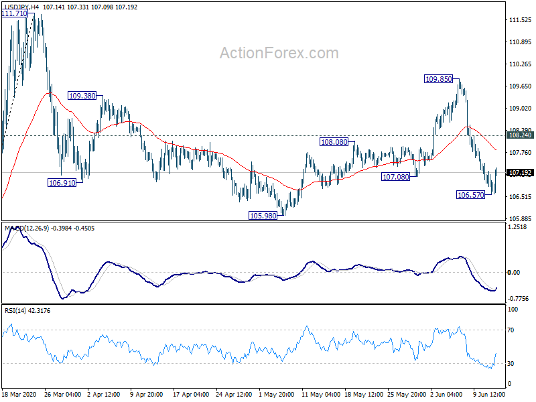Click the current price marker 107.192
Viewport: 536px width, 402px height.
tap(520, 173)
